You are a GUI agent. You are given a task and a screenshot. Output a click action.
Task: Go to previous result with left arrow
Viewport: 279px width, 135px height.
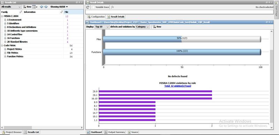[x=42, y=7]
